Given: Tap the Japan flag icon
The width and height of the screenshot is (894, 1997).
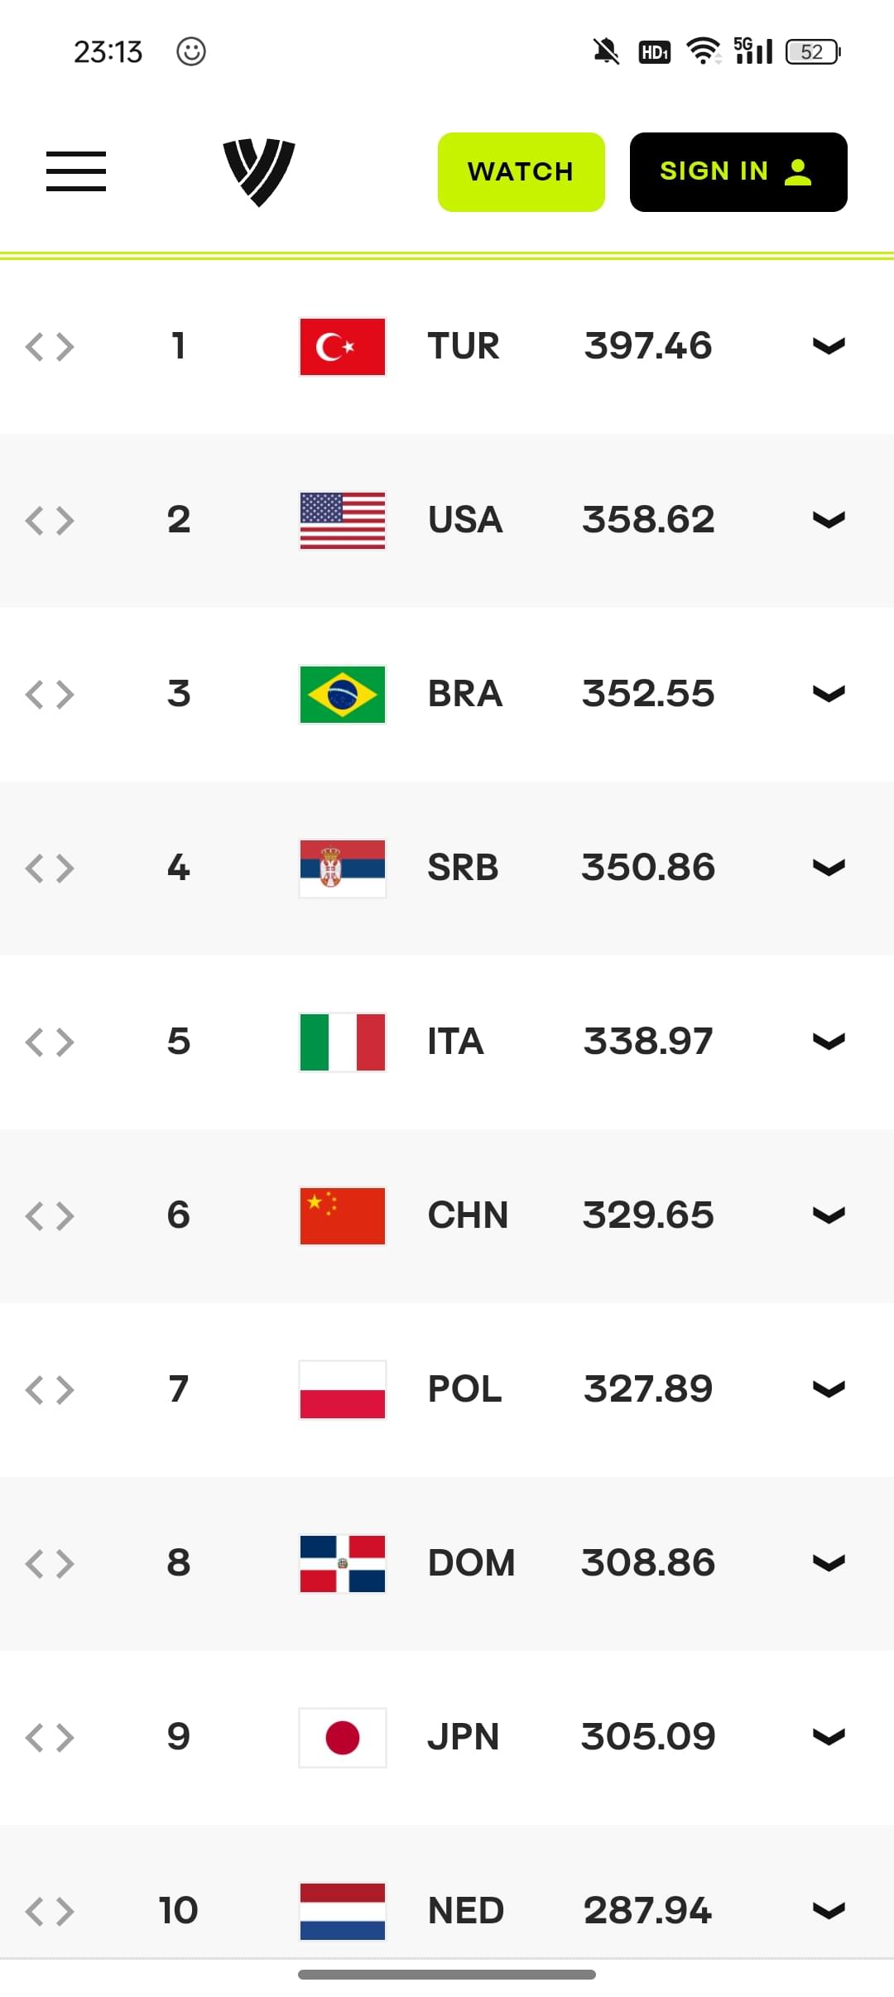Looking at the screenshot, I should point(343,1738).
